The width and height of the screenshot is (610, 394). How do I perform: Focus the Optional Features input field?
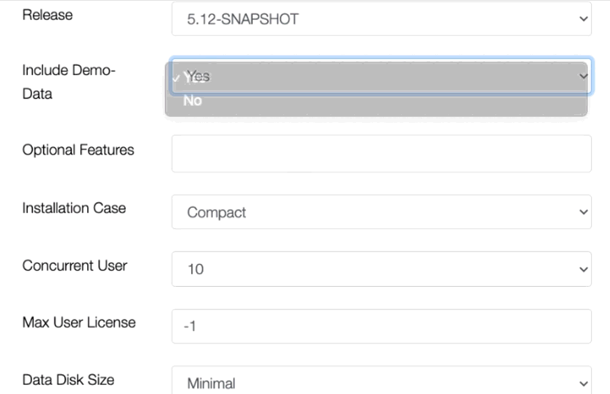(x=381, y=154)
